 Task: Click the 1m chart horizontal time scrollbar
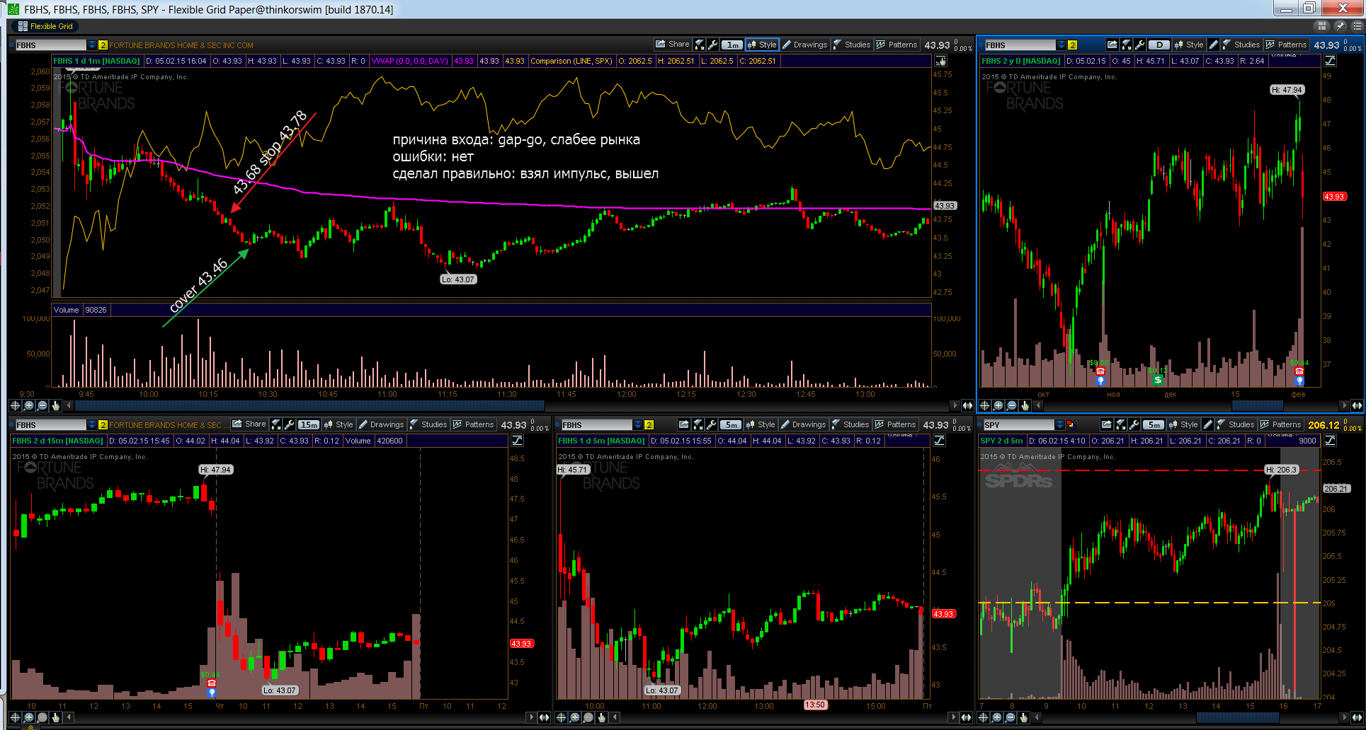(310, 405)
